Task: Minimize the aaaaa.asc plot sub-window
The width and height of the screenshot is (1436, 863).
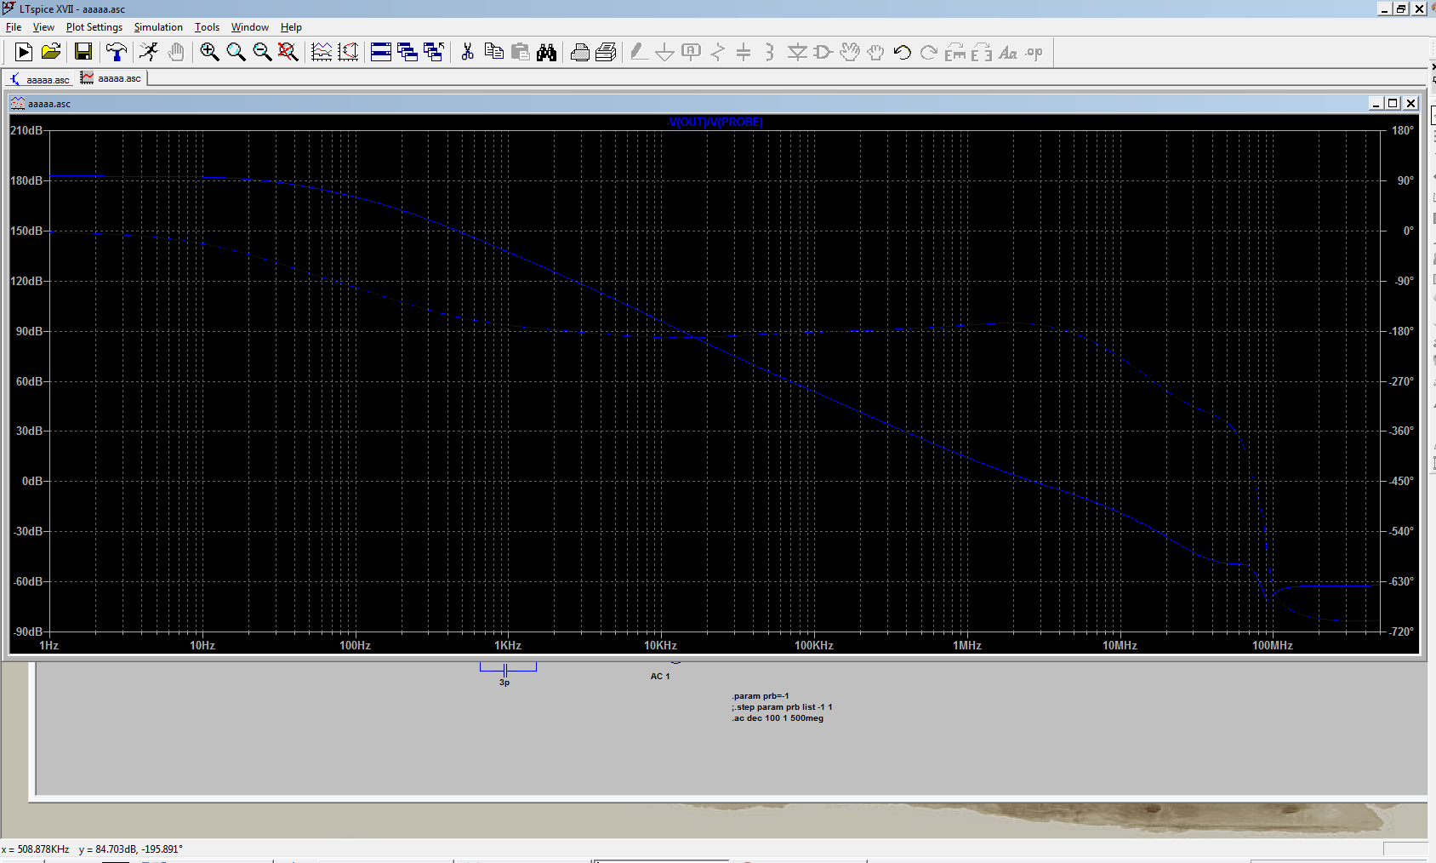Action: pos(1376,103)
